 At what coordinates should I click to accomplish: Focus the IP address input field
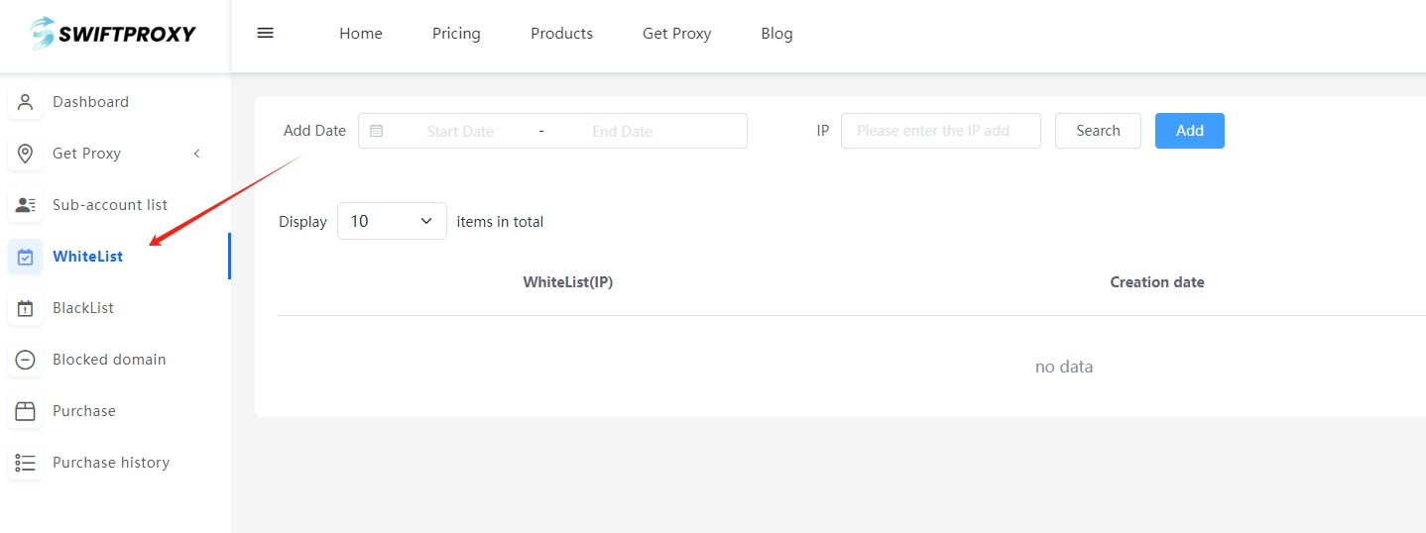tap(940, 131)
